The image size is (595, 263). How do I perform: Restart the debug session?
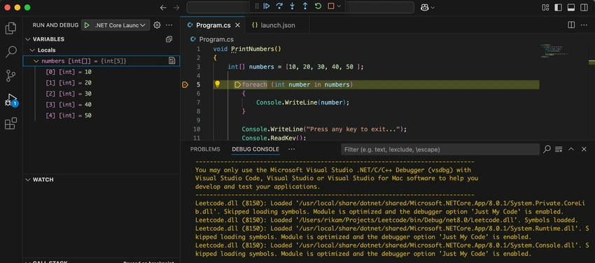coord(318,6)
